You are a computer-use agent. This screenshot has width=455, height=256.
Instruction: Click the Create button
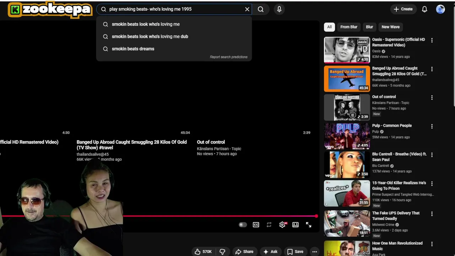pos(403,9)
